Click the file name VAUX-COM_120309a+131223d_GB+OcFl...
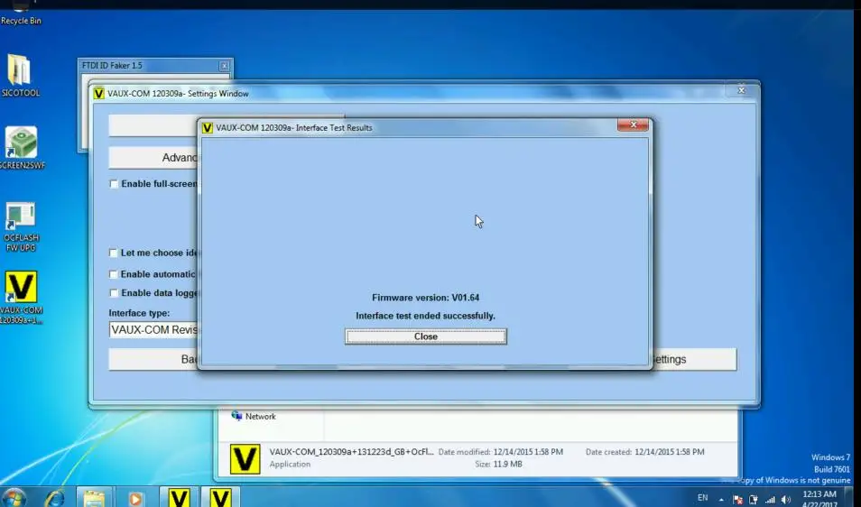 pos(351,452)
